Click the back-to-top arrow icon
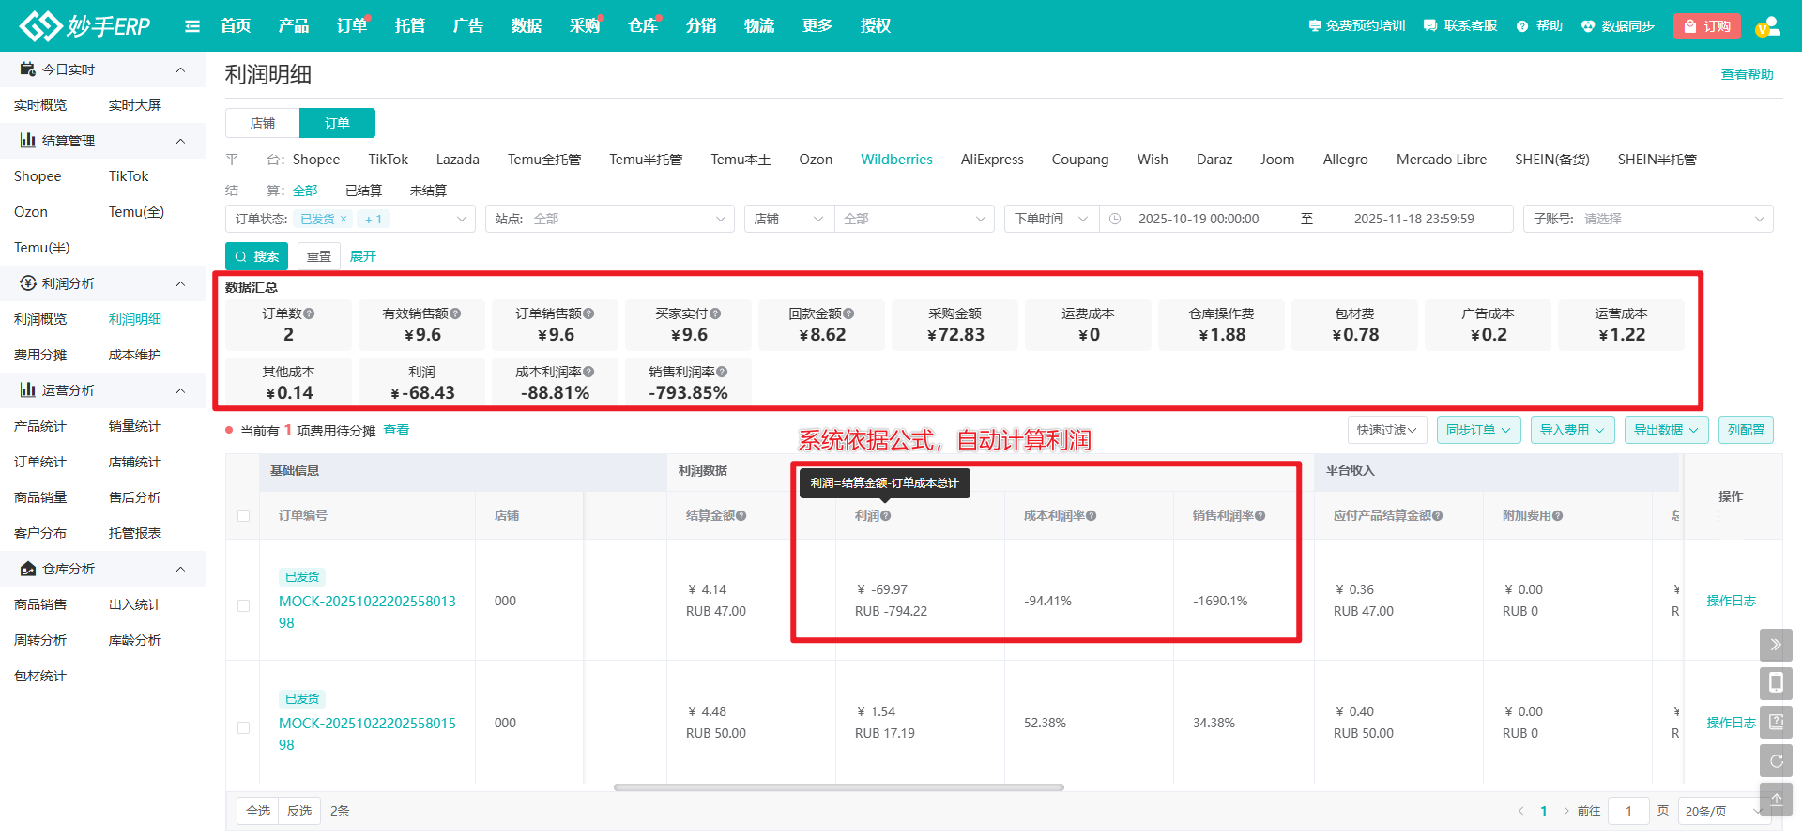Viewport: 1802px width, 839px height. click(x=1776, y=799)
